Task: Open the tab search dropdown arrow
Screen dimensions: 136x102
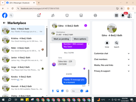Action: pyautogui.click(x=3, y=3)
